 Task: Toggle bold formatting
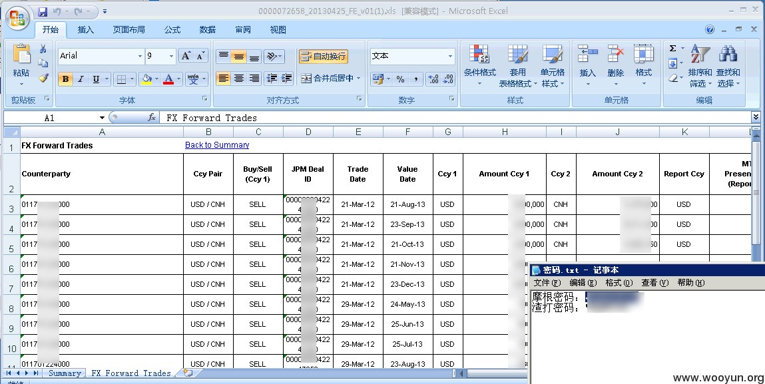click(x=65, y=79)
